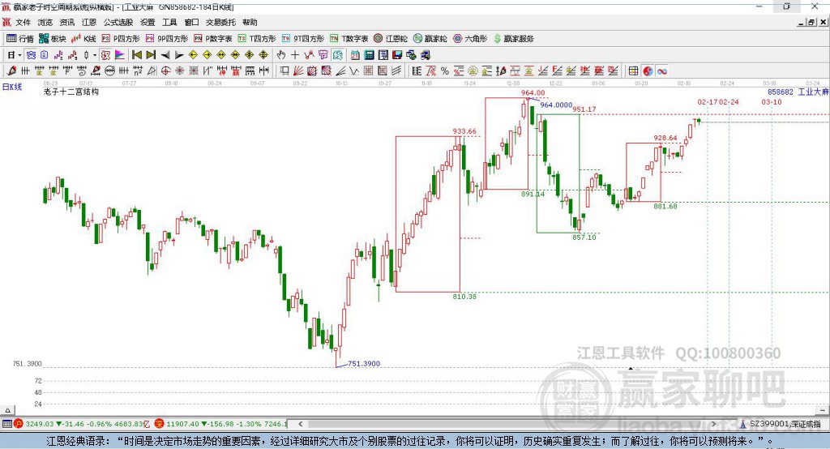Click the colorful flag icon
The height and width of the screenshot is (449, 830).
[120, 55]
